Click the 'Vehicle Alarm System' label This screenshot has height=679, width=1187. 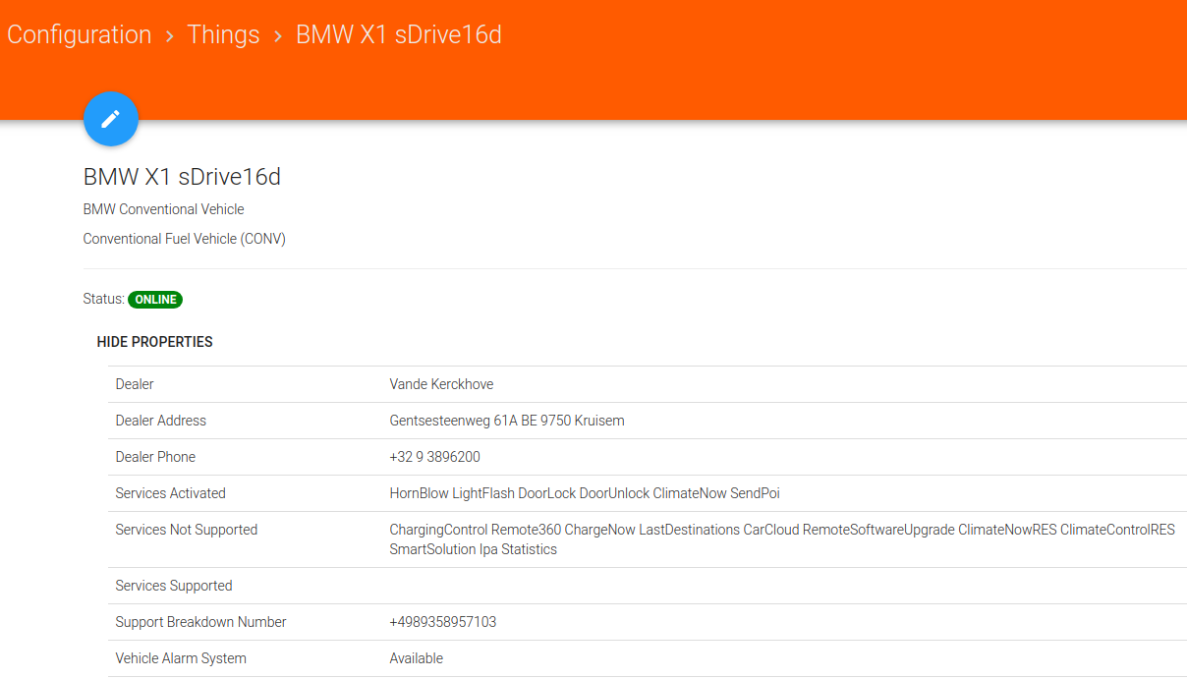(x=181, y=658)
